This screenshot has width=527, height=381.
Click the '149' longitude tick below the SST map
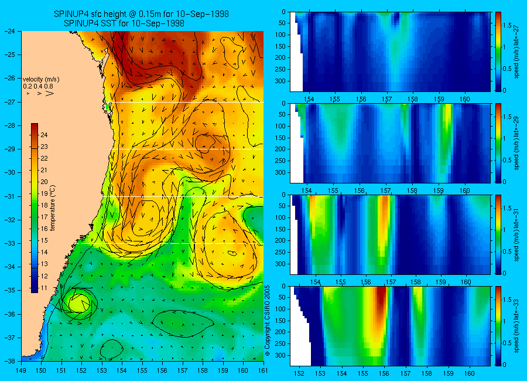coord(22,370)
